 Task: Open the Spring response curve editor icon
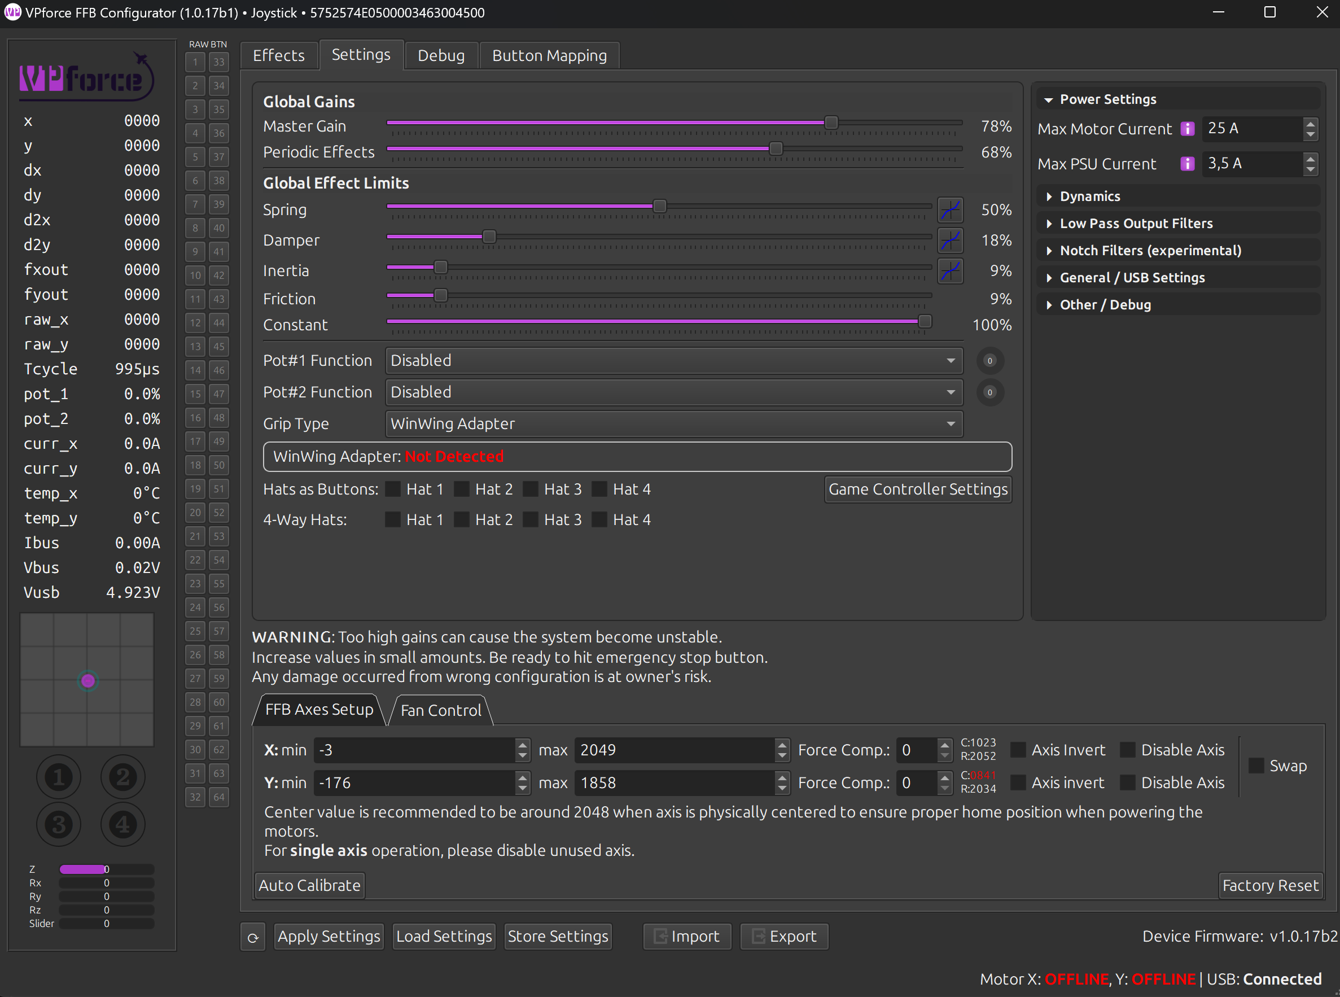coord(949,210)
